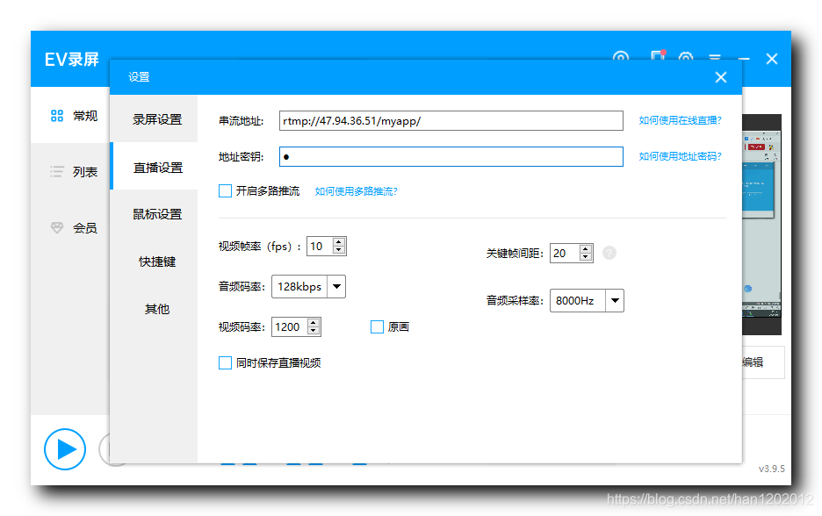Click the start recording play button

click(65, 449)
